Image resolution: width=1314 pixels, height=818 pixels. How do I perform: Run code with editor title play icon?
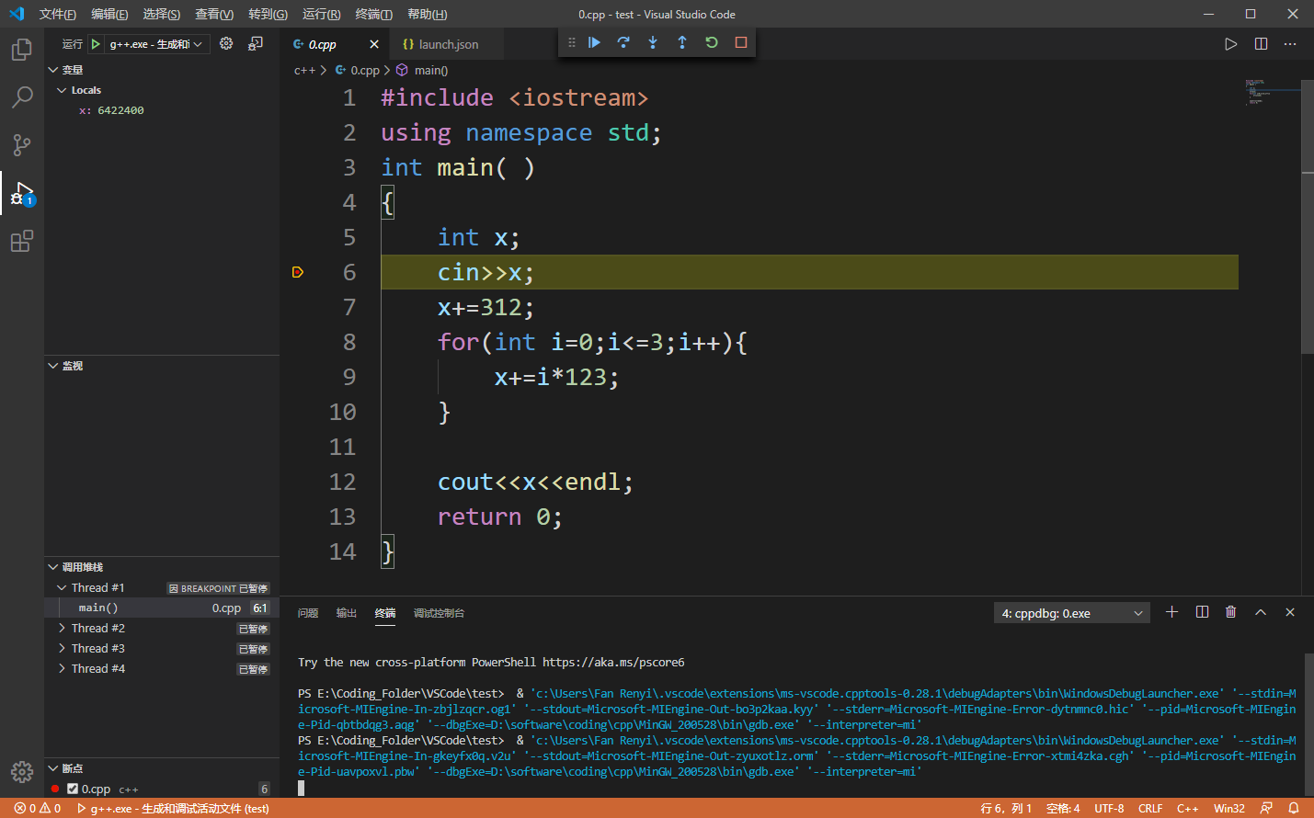(1231, 44)
